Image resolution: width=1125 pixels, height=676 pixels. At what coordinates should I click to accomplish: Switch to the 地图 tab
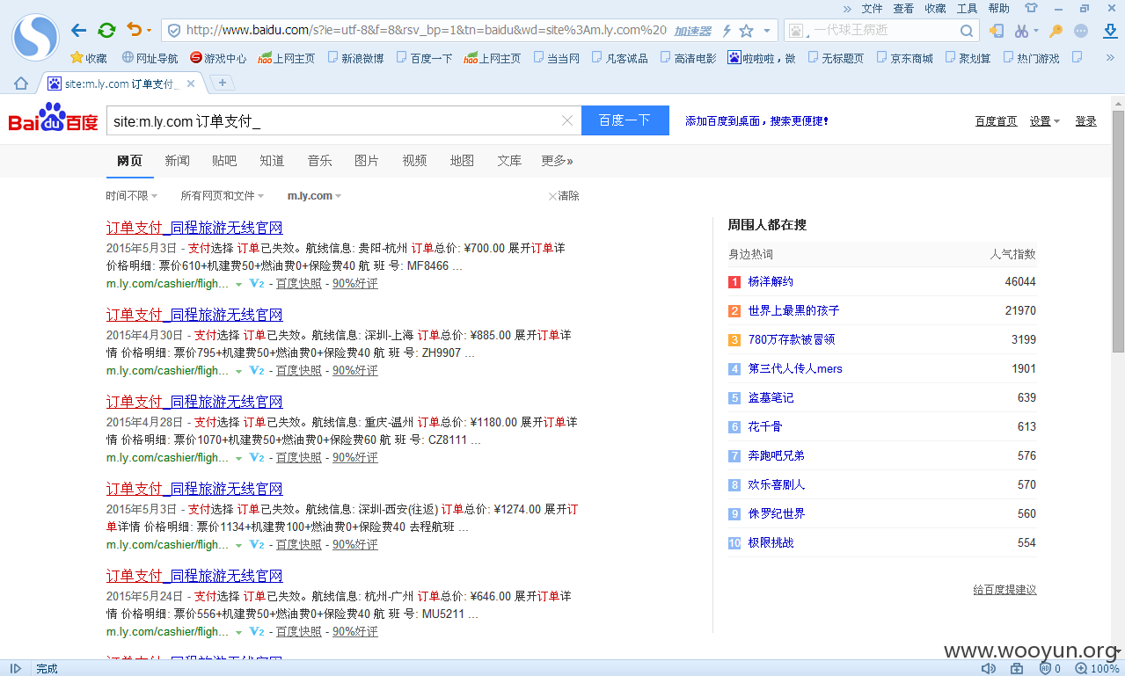(462, 161)
